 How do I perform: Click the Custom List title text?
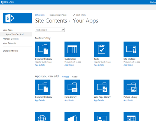70,59
